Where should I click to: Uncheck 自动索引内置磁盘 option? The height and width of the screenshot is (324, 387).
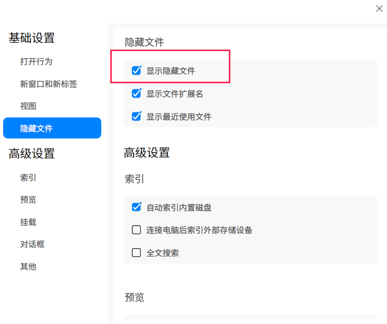pos(136,207)
